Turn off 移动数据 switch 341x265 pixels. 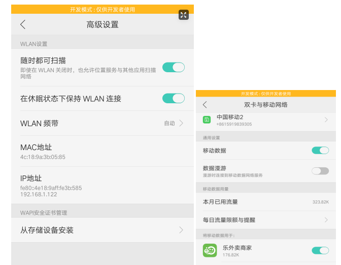pyautogui.click(x=320, y=150)
